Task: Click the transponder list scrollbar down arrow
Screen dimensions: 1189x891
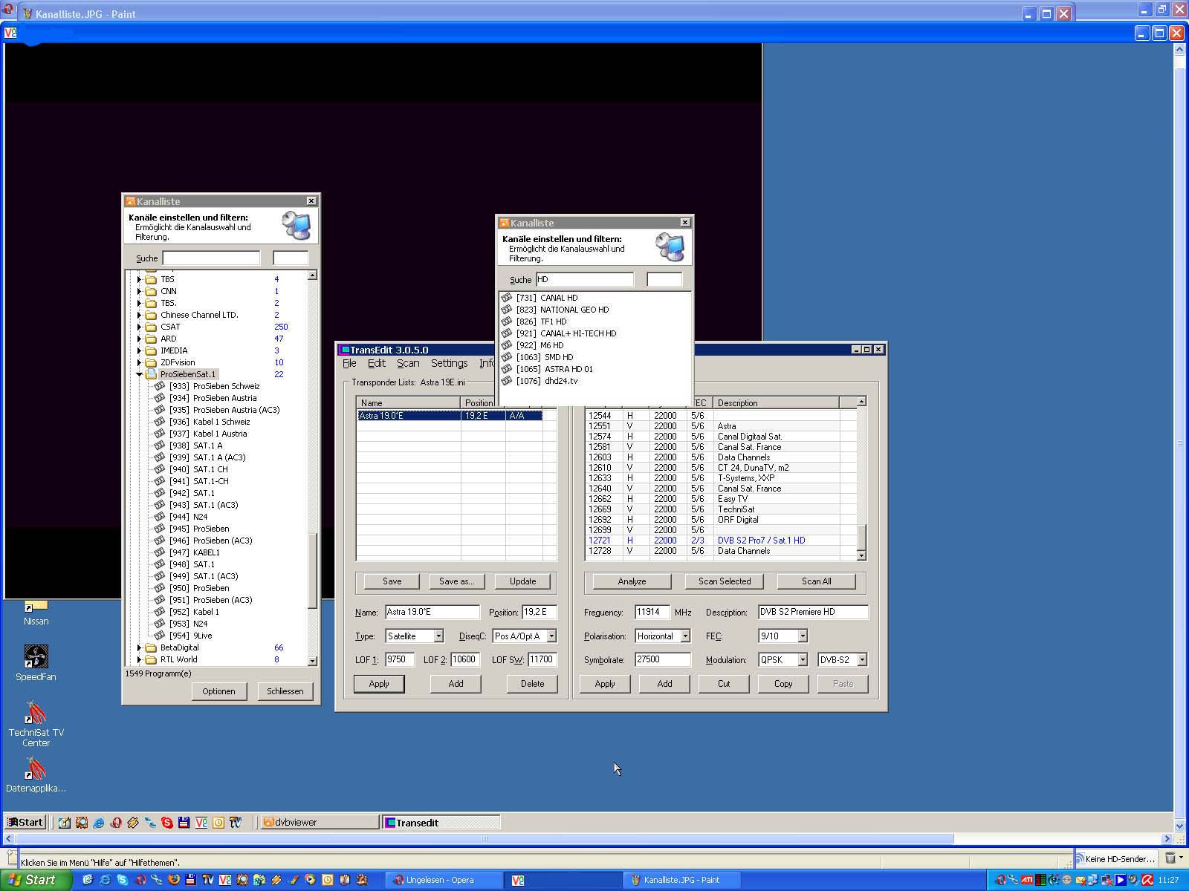Action: (x=861, y=555)
